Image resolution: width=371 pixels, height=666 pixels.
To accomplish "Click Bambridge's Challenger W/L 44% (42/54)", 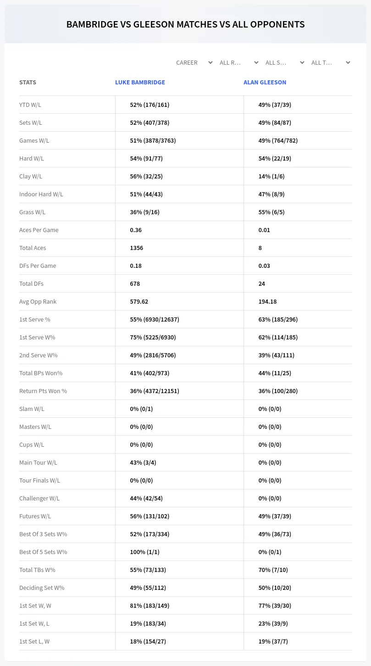I will click(146, 498).
